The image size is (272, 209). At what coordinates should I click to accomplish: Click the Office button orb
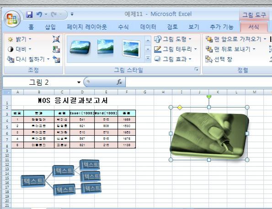tap(12, 19)
